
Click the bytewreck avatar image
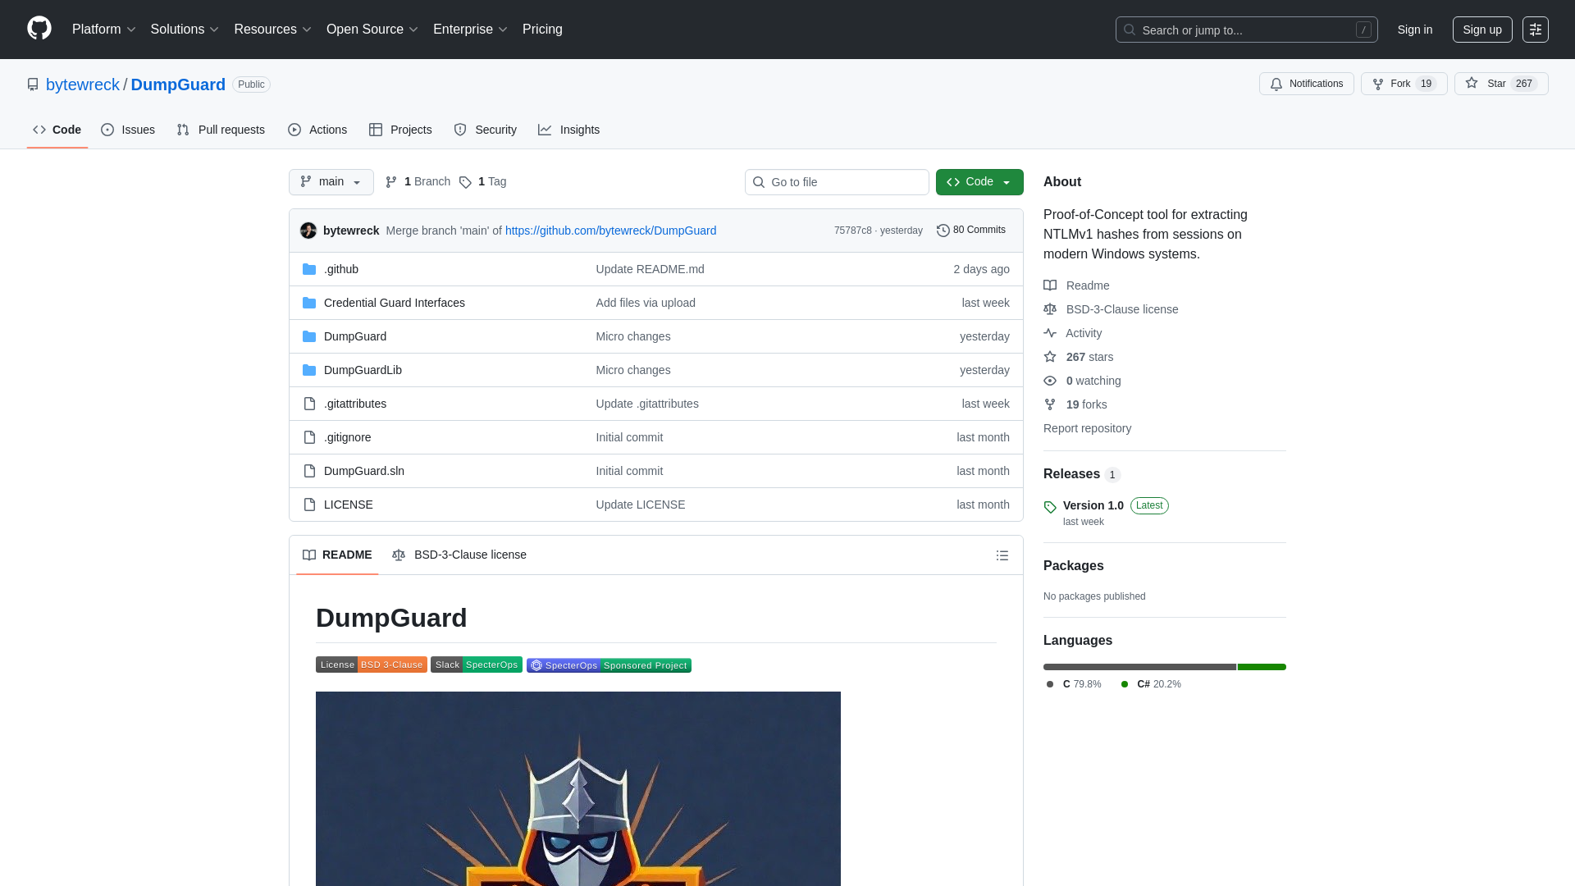coord(308,231)
